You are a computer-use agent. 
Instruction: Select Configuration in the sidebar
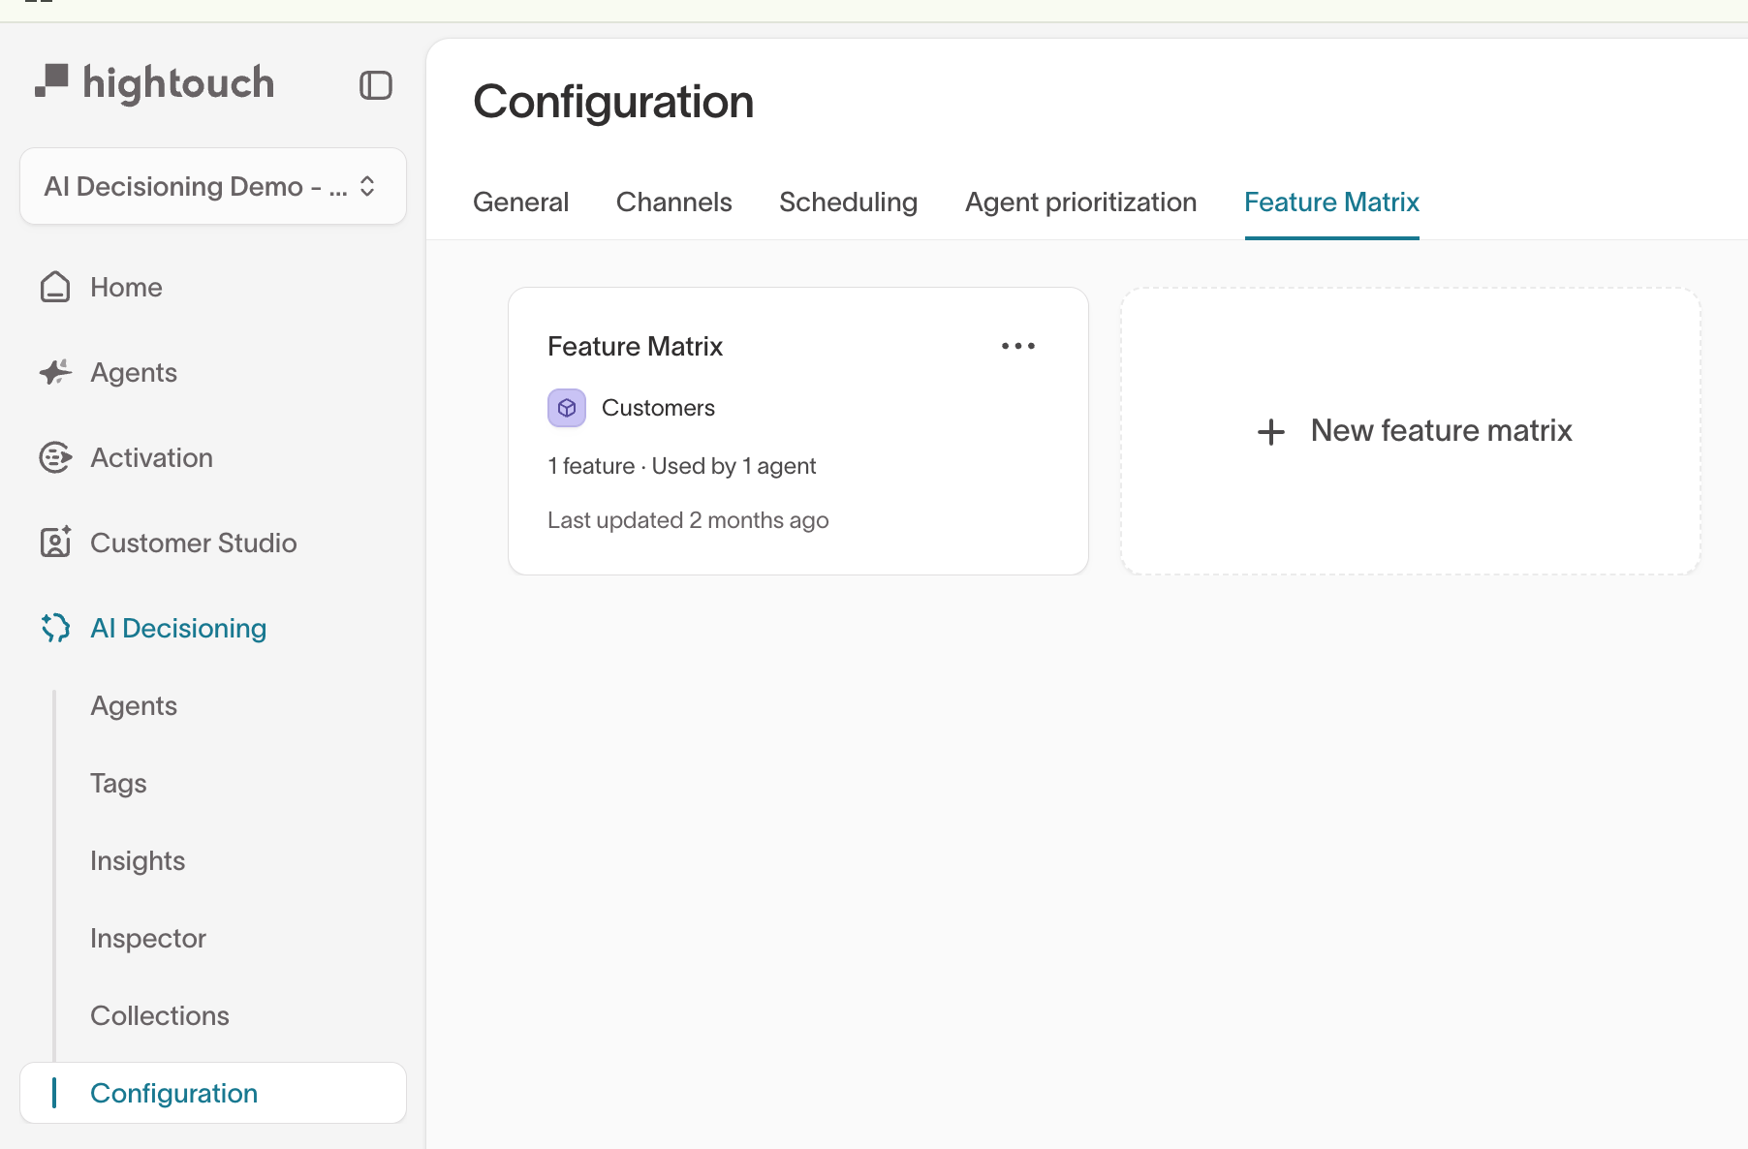(x=213, y=1093)
